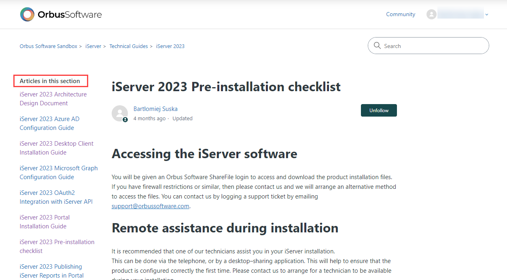This screenshot has height=280, width=507.
Task: Expand the user account dropdown chevron
Action: pyautogui.click(x=487, y=15)
